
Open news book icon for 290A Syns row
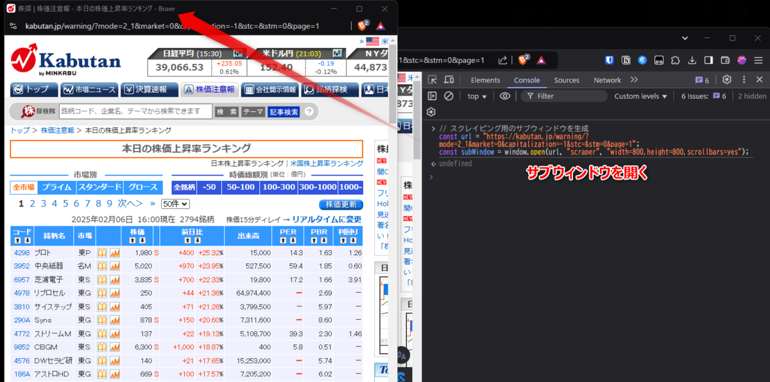102,320
